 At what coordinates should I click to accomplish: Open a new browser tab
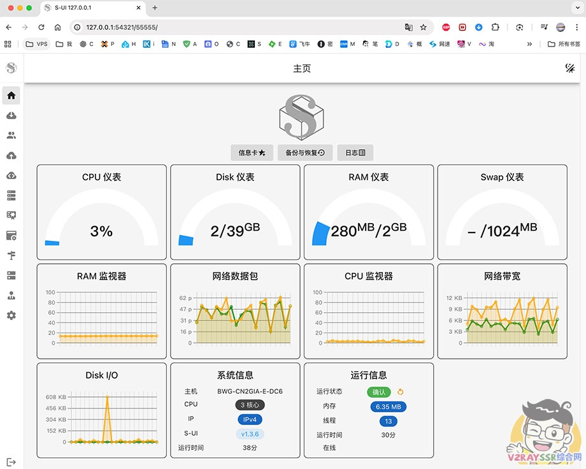pos(155,8)
